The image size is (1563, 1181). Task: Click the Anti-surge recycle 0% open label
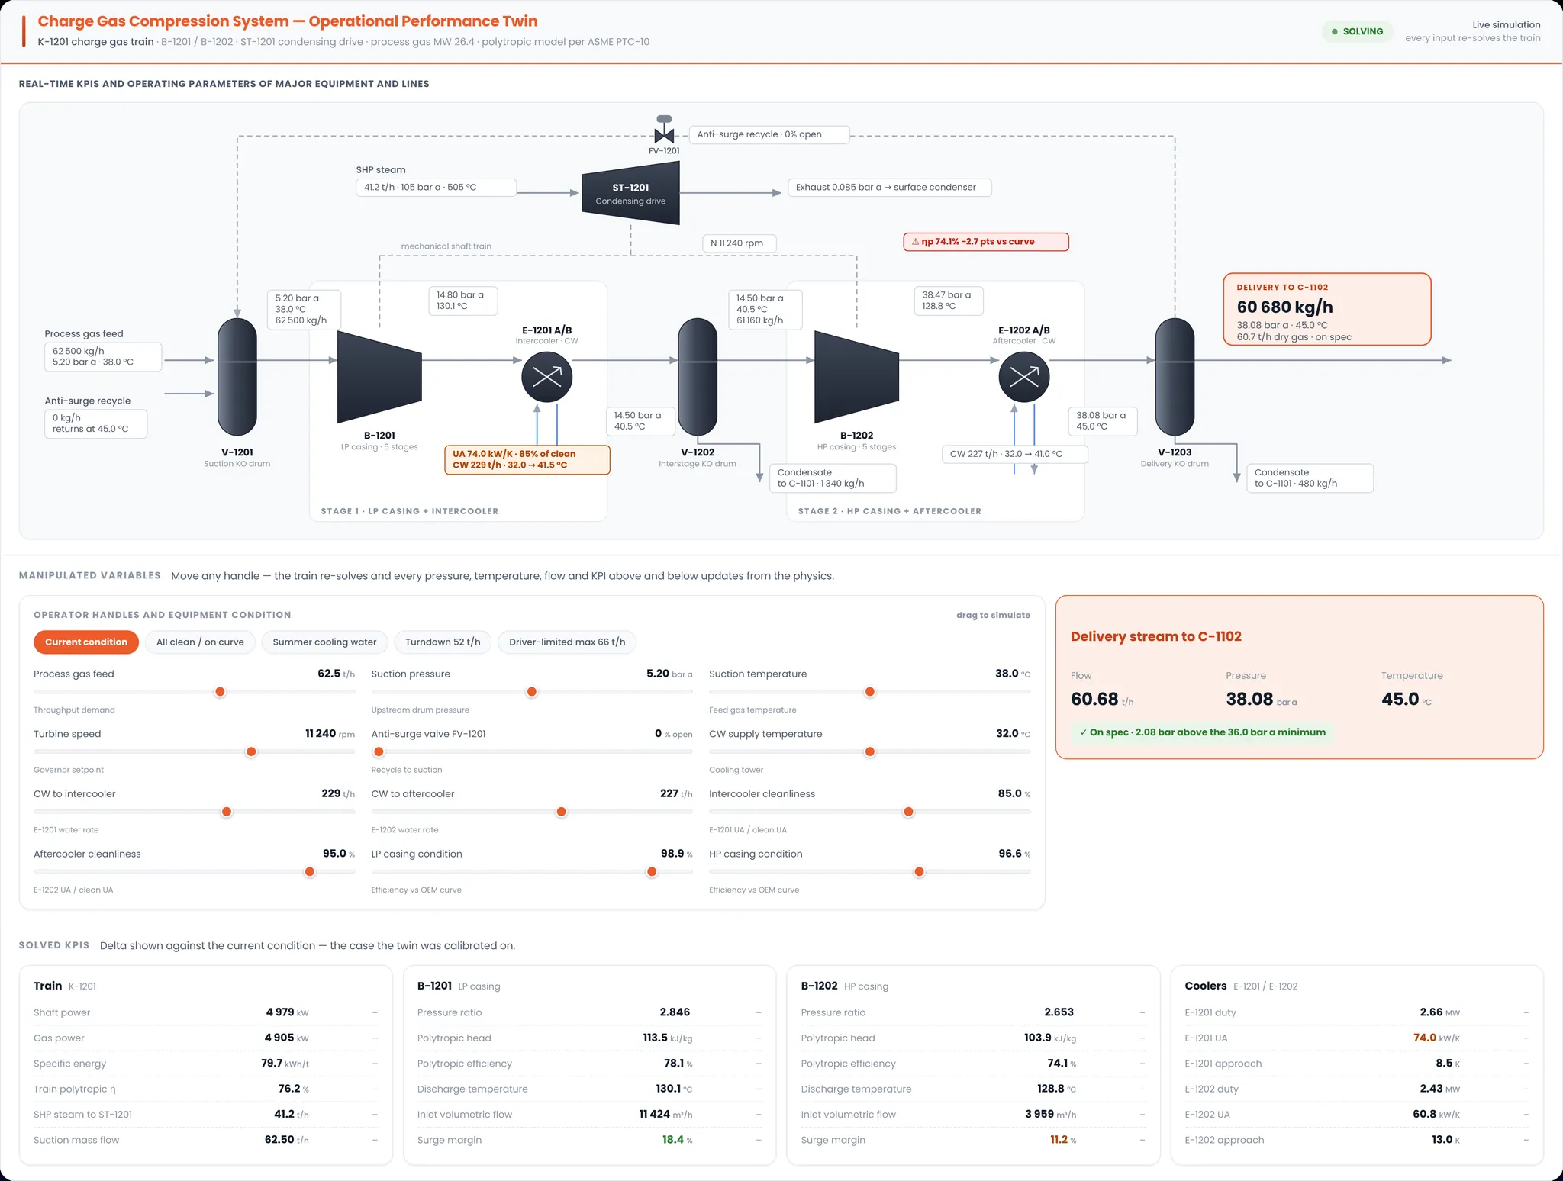pos(769,134)
